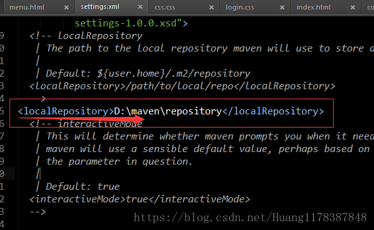
Task: Switch to the menu.html tab
Action: tap(26, 7)
